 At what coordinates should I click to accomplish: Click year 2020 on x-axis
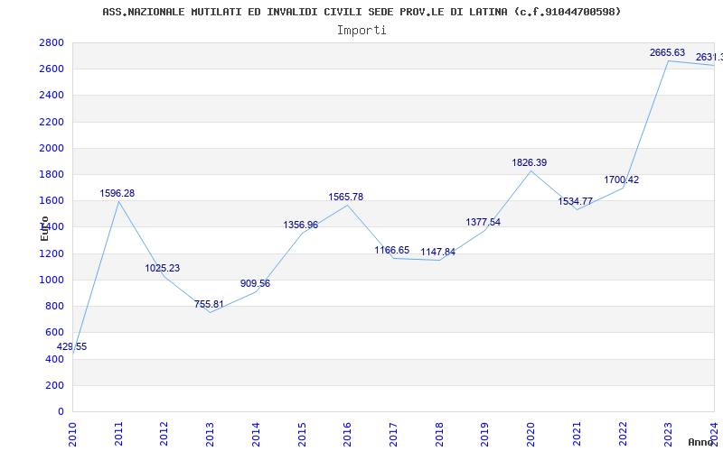(531, 434)
